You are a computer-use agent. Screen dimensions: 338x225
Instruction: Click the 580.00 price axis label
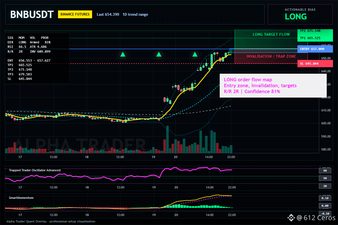[x=326, y=149]
